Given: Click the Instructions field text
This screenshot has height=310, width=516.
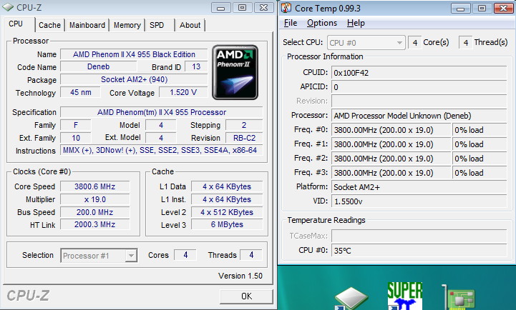Looking at the screenshot, I should point(162,151).
